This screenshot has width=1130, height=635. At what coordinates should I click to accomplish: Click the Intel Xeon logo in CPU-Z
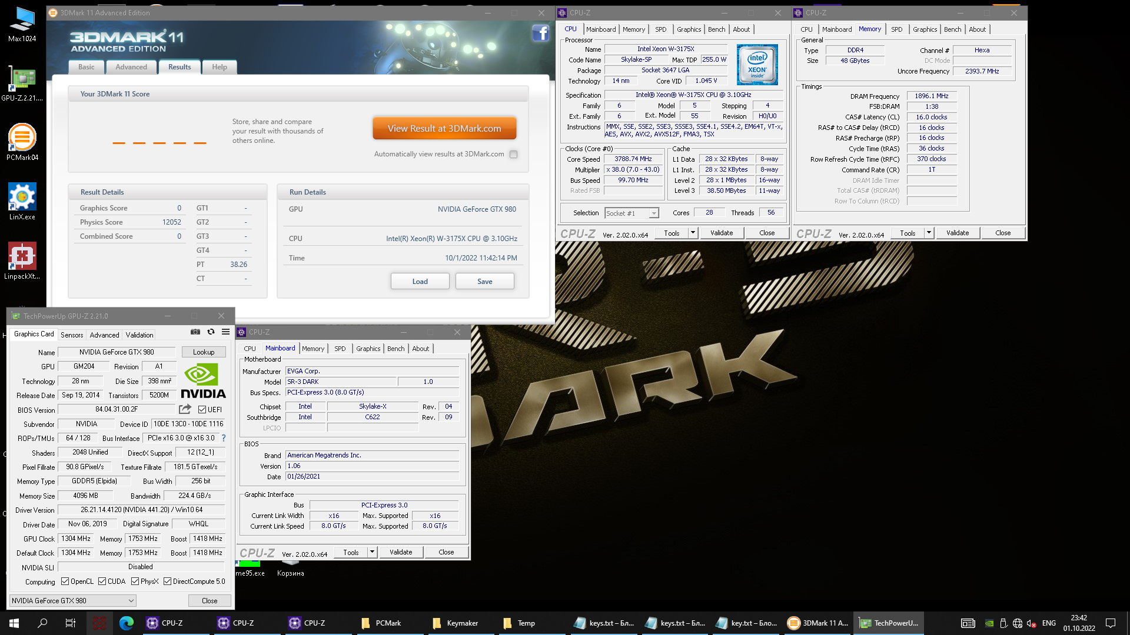(x=757, y=65)
